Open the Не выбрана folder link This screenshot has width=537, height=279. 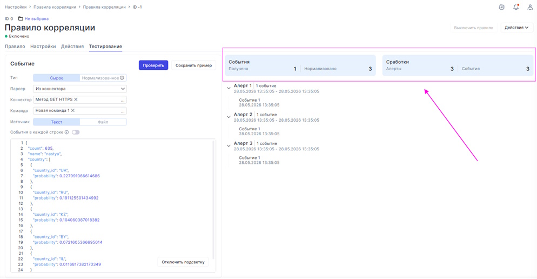coord(36,18)
